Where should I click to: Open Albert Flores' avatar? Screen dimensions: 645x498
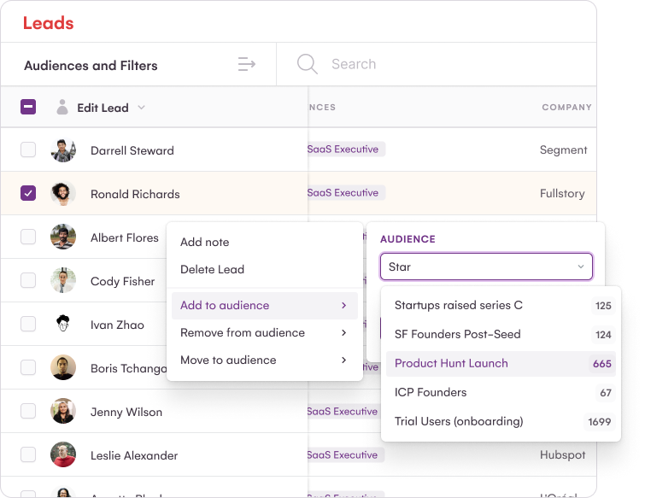[63, 237]
